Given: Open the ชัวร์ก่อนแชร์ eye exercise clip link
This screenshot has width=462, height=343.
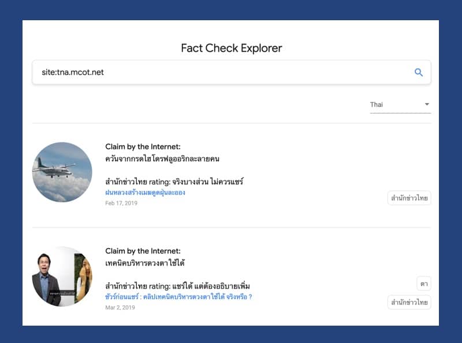Looking at the screenshot, I should (178, 297).
